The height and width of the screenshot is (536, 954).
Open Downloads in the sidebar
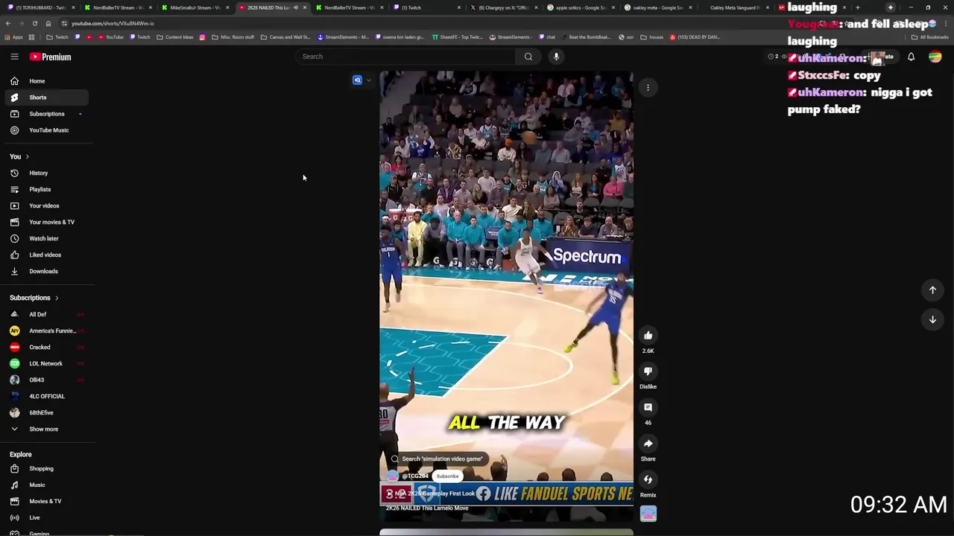click(47, 271)
